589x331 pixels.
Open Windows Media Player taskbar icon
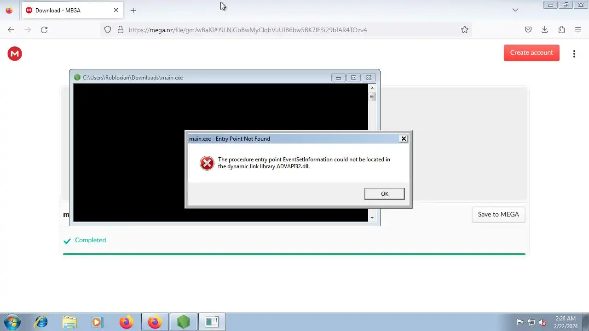click(98, 322)
